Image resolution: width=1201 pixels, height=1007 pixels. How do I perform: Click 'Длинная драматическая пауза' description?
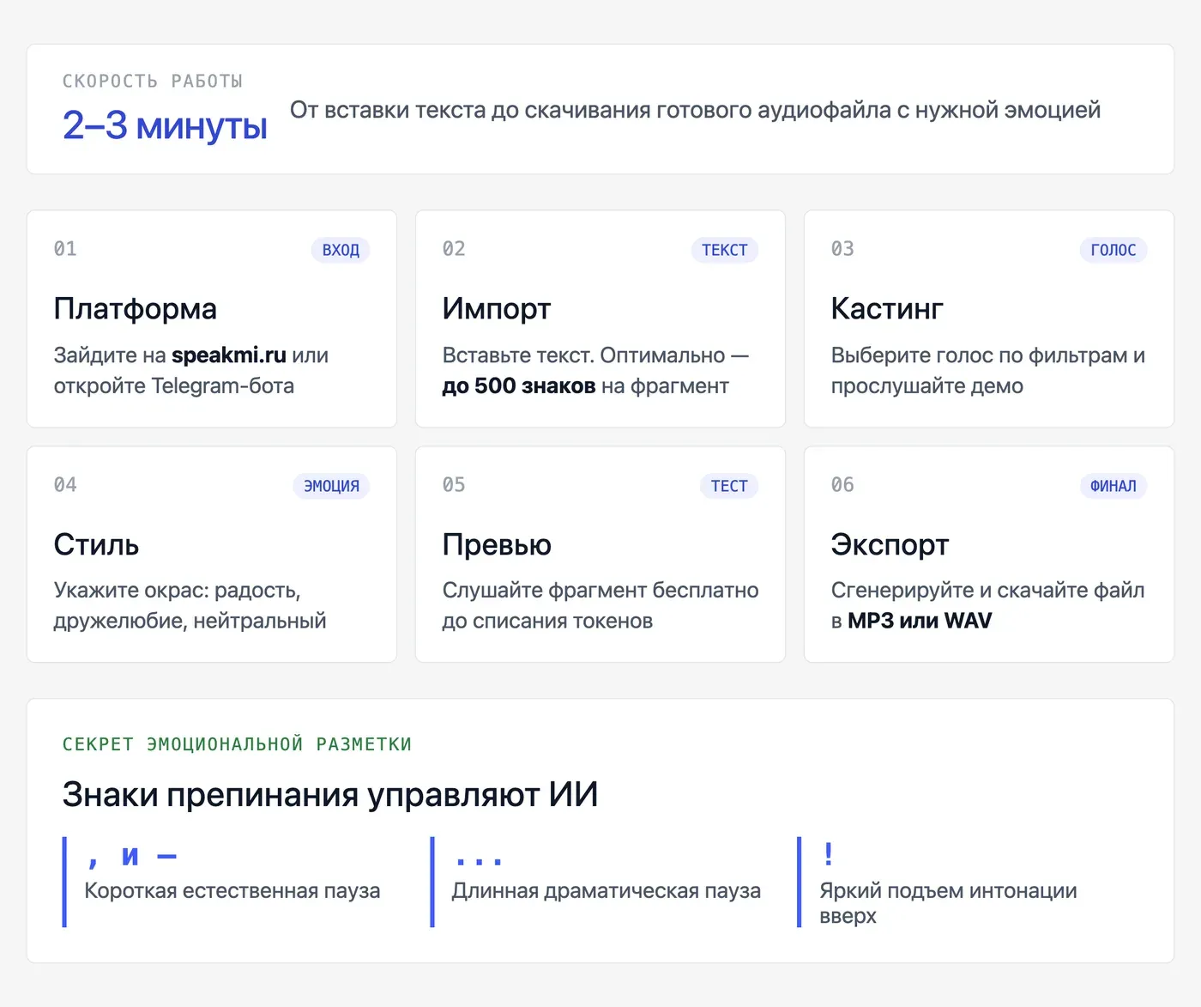coord(607,891)
